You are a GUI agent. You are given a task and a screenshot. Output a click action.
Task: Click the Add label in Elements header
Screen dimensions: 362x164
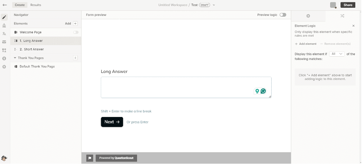[68, 24]
